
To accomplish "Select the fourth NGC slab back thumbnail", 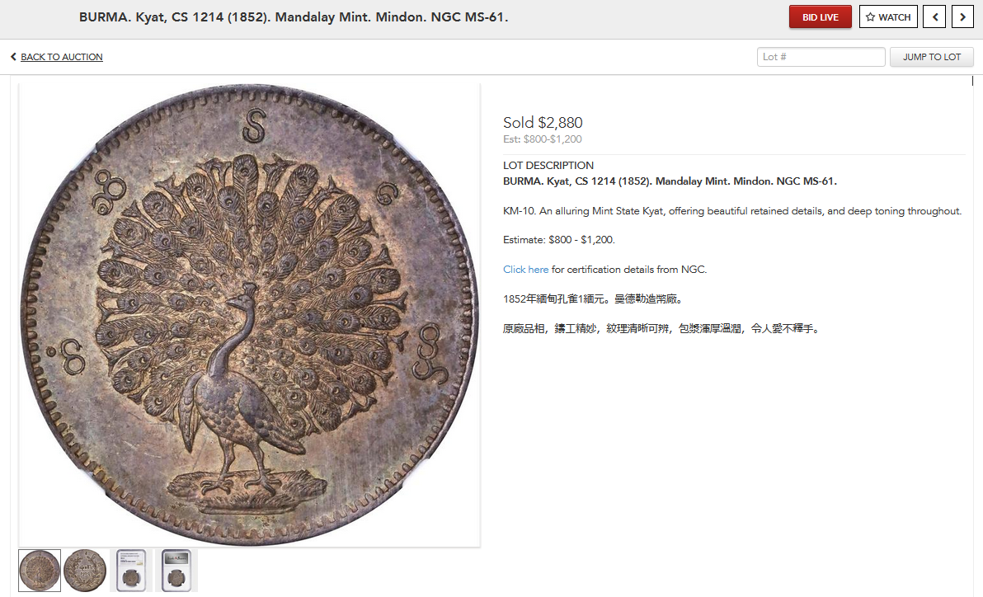I will 176,571.
